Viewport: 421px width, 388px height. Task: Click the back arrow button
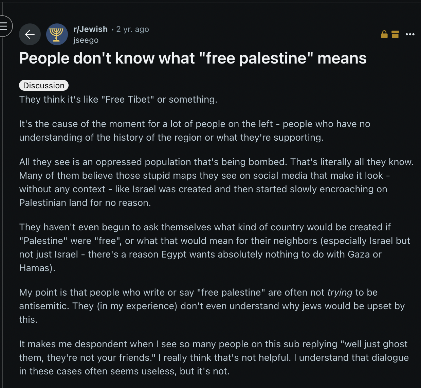click(x=30, y=34)
